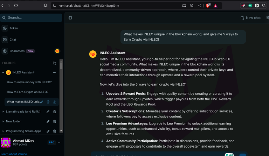The image size is (269, 156).
Task: Open the zoom magnifier in address bar
Action: pyautogui.click(x=192, y=6)
